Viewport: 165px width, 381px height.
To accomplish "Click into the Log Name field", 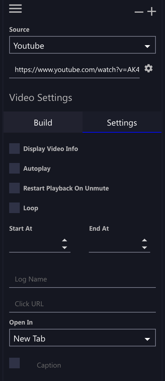I will pos(82,279).
